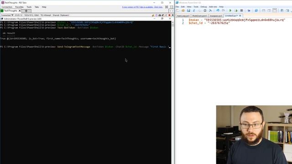This screenshot has height=164, width=292.
Task: Show script pane on top layout icon
Action: click(264, 10)
